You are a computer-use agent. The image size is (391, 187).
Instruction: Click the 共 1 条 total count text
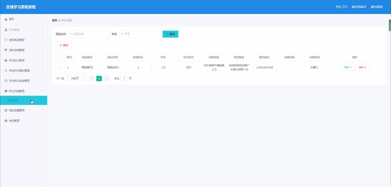point(60,78)
